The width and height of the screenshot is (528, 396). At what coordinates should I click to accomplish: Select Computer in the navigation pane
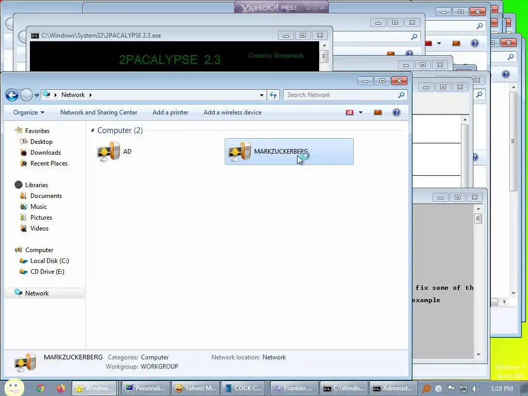coord(39,250)
